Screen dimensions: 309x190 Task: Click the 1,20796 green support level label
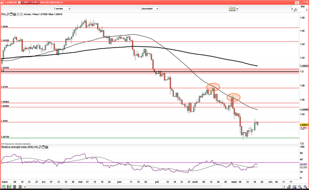click(x=5, y=137)
